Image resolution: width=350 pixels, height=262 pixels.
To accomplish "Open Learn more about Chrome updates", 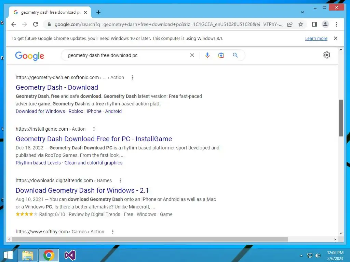I will click(316, 38).
